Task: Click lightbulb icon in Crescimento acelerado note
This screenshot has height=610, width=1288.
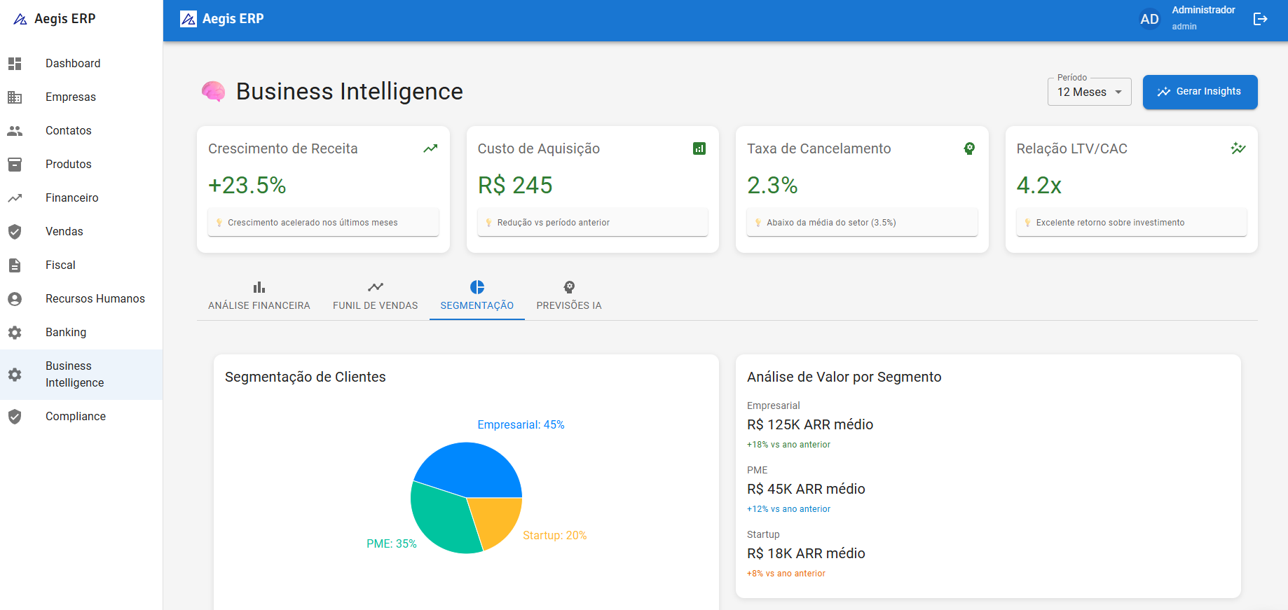Action: click(219, 223)
